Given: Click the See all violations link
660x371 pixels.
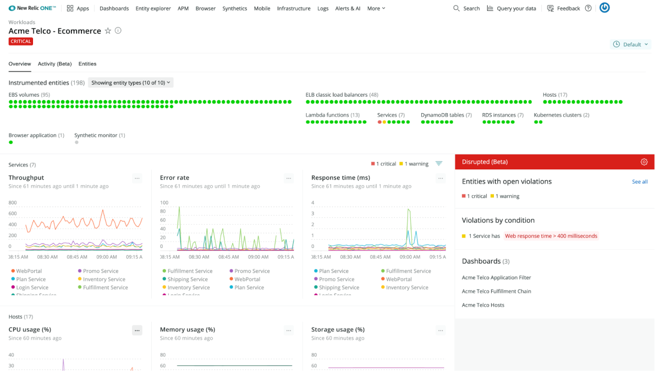Looking at the screenshot, I should click(x=640, y=181).
